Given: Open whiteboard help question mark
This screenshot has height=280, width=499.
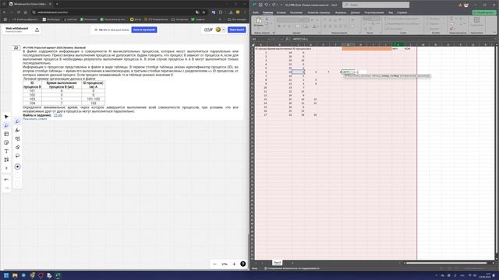Looking at the screenshot, I should (242, 264).
